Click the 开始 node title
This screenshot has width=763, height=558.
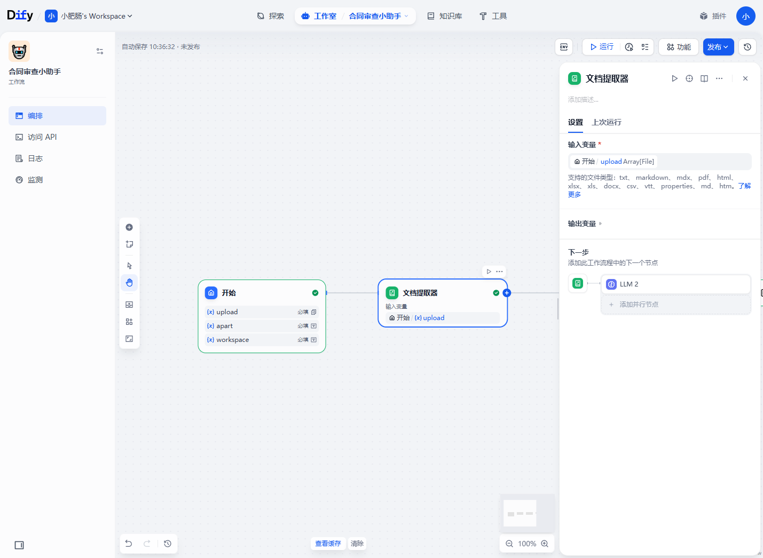229,293
